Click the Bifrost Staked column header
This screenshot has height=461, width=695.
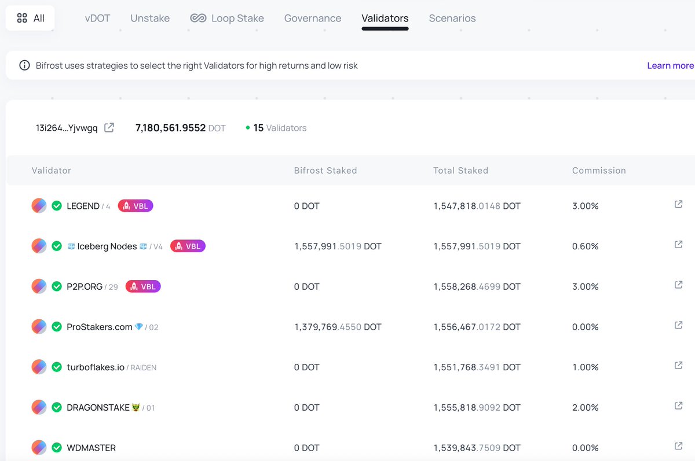tap(325, 171)
